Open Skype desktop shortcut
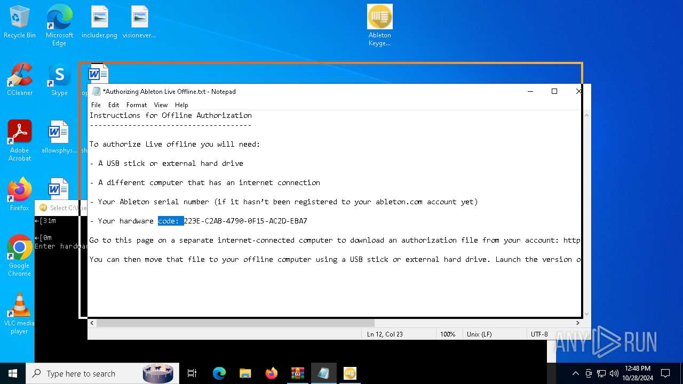The height and width of the screenshot is (384, 683). coord(59,79)
